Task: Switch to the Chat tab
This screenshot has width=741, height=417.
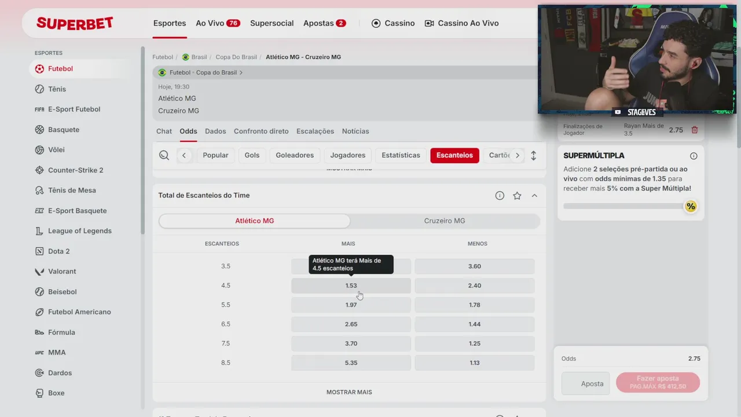Action: click(164, 131)
